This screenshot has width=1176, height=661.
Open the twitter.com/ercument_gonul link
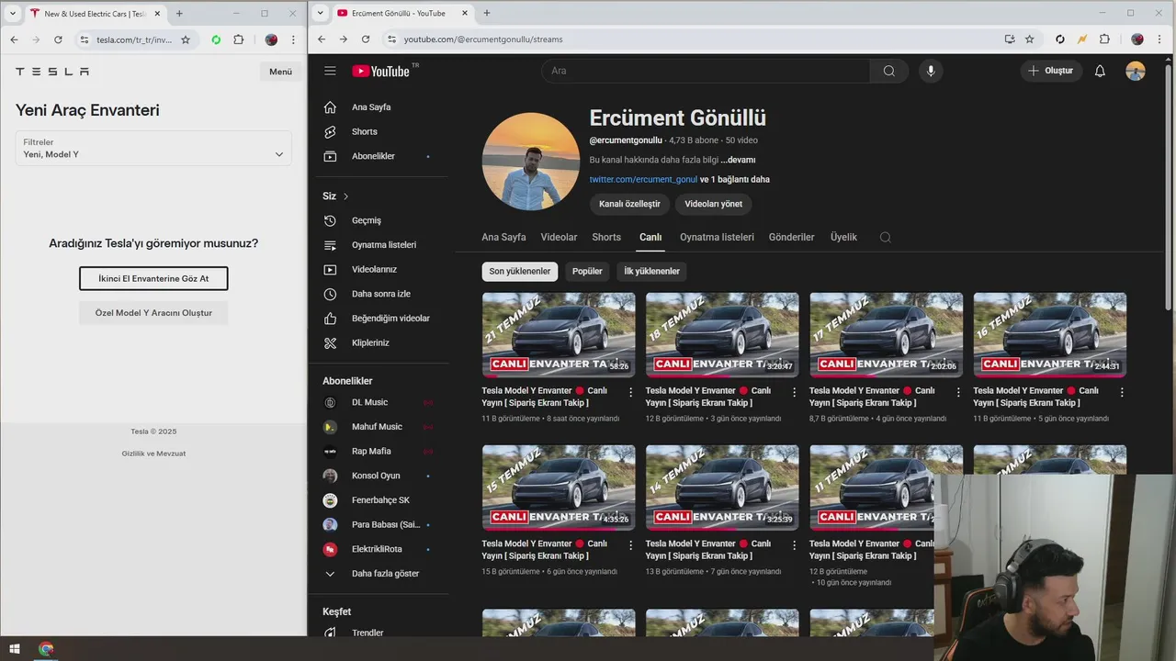(x=643, y=179)
